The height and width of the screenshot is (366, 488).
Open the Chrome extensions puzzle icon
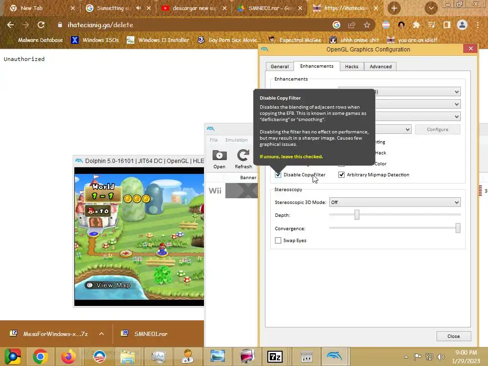[416, 25]
